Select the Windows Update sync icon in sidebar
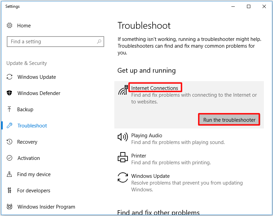This screenshot has width=273, height=216. (9, 77)
